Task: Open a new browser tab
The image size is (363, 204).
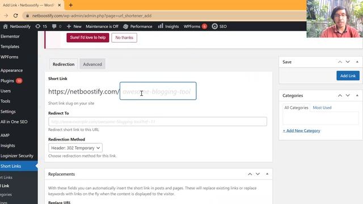Action: click(x=70, y=5)
